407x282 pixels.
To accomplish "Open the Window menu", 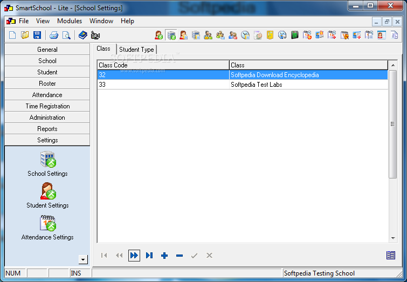I will coord(101,21).
